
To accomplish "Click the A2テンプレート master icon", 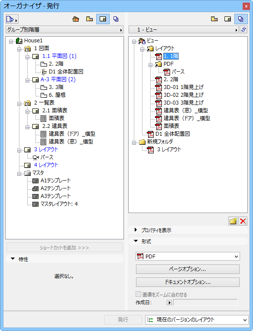I will pos(35,188).
